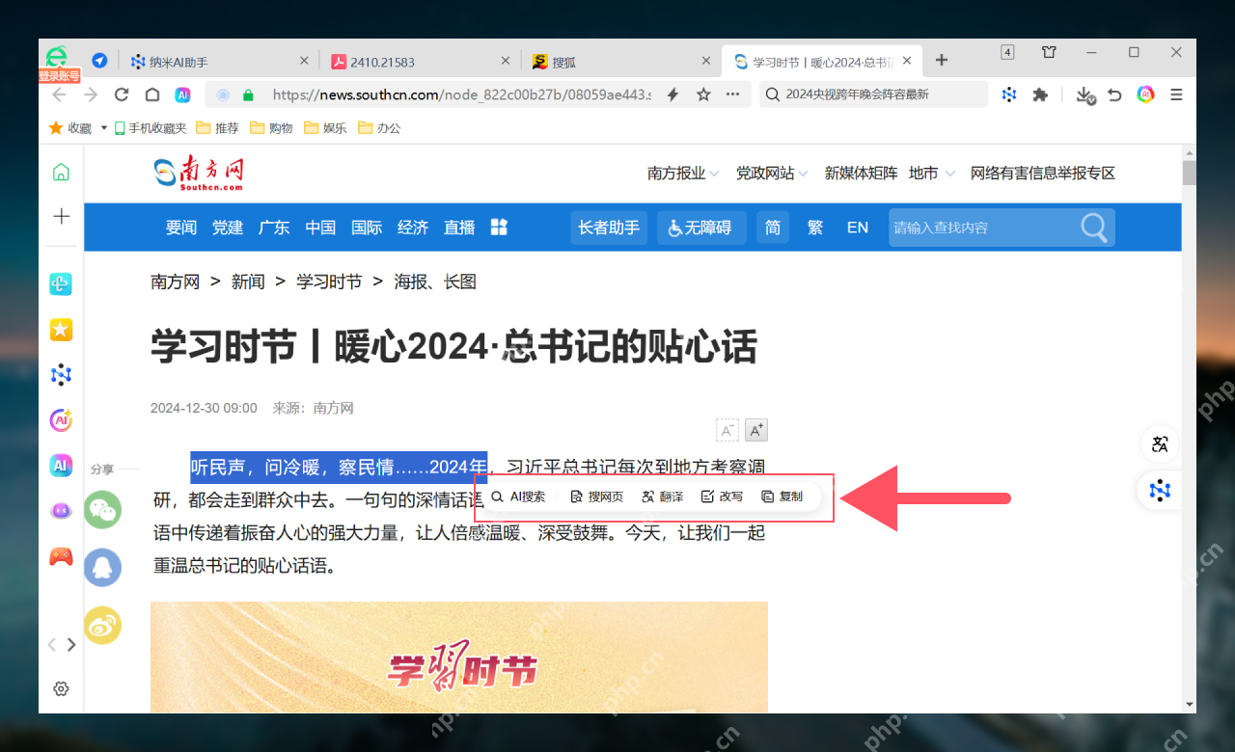Open the 娱乐 bookmarks folder
The width and height of the screenshot is (1235, 752).
pos(326,127)
